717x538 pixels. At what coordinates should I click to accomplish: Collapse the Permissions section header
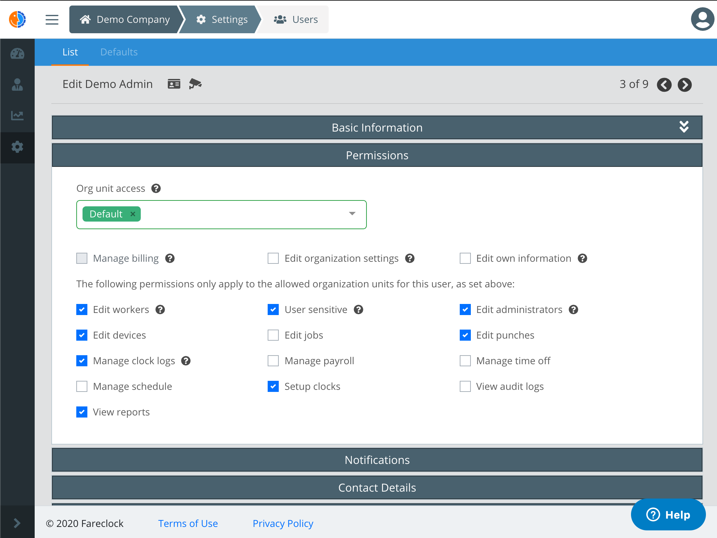click(377, 155)
